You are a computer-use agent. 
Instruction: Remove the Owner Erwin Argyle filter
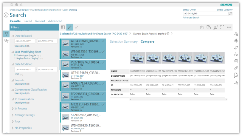coord(168,34)
